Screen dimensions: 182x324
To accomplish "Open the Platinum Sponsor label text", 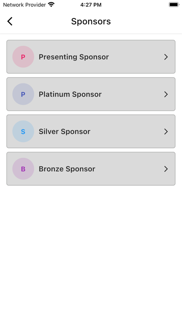I will click(70, 94).
